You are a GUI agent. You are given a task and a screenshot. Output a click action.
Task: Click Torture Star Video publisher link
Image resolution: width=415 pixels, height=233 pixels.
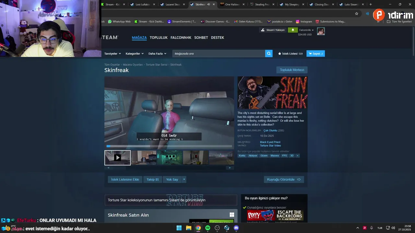pos(270,146)
